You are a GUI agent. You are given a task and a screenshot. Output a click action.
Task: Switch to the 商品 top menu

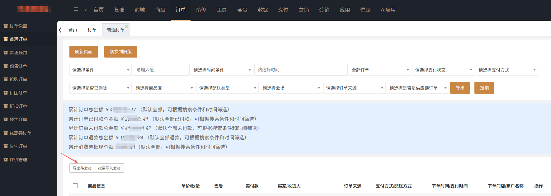click(160, 10)
